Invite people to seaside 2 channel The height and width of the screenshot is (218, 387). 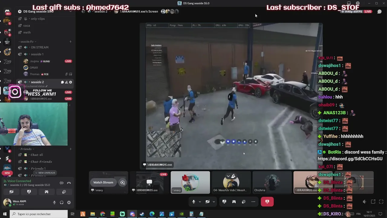(67, 82)
